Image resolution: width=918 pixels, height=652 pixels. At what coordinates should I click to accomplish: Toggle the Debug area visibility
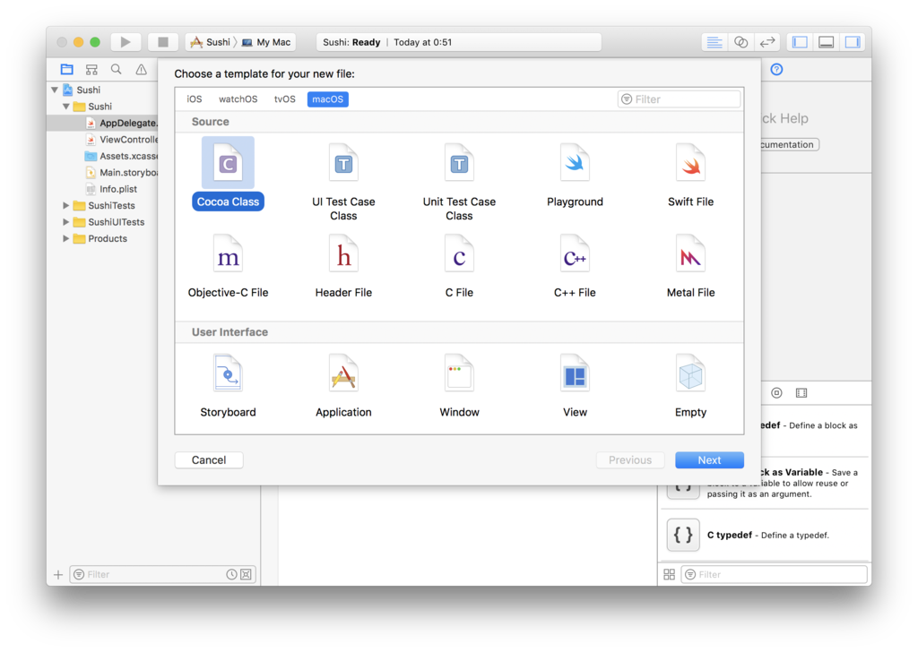coord(826,42)
